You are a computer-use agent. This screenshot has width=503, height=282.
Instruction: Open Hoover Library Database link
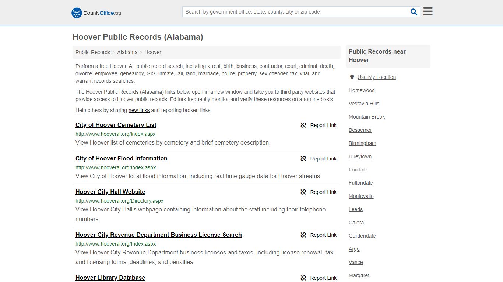tap(110, 278)
